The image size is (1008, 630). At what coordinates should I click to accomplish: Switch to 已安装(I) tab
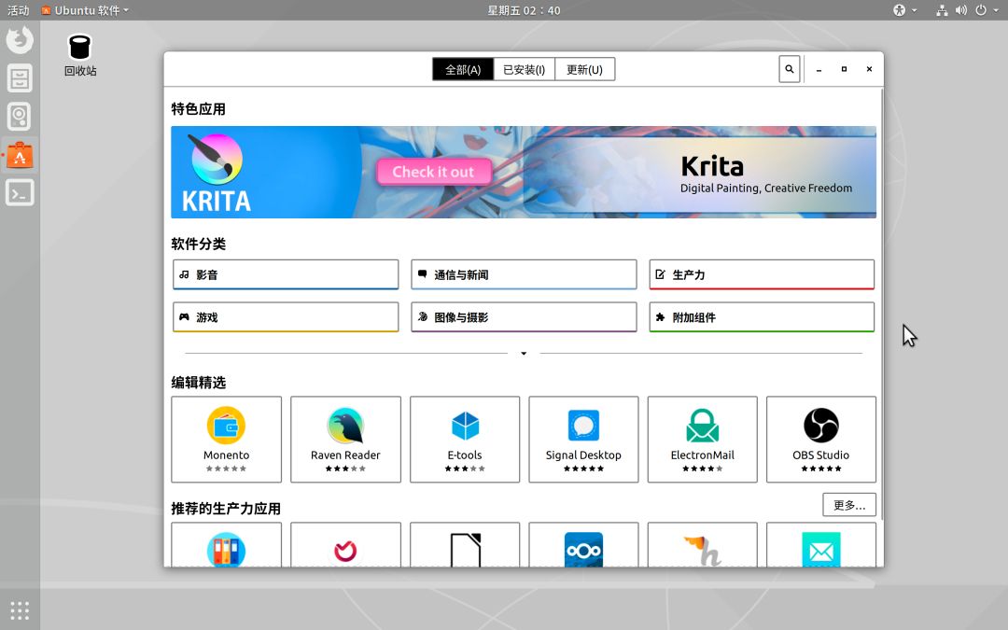524,69
